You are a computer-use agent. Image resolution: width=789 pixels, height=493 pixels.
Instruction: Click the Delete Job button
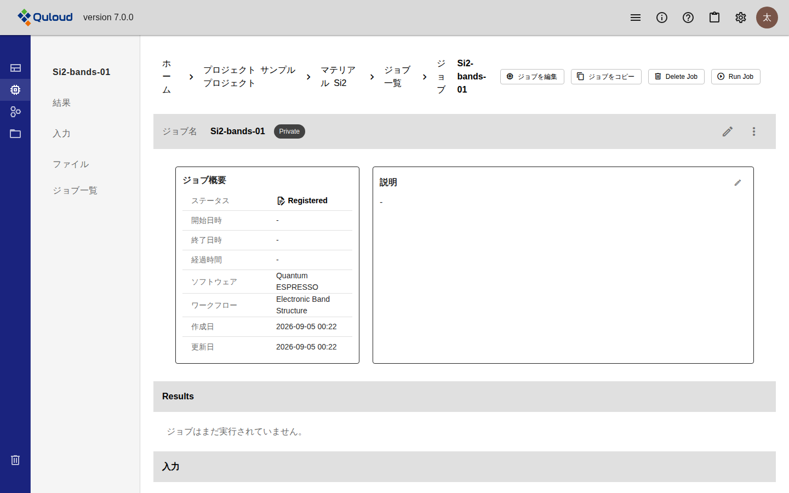point(676,77)
